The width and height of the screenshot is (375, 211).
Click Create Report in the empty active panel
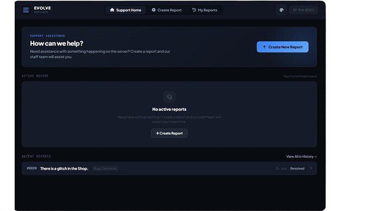170,133
